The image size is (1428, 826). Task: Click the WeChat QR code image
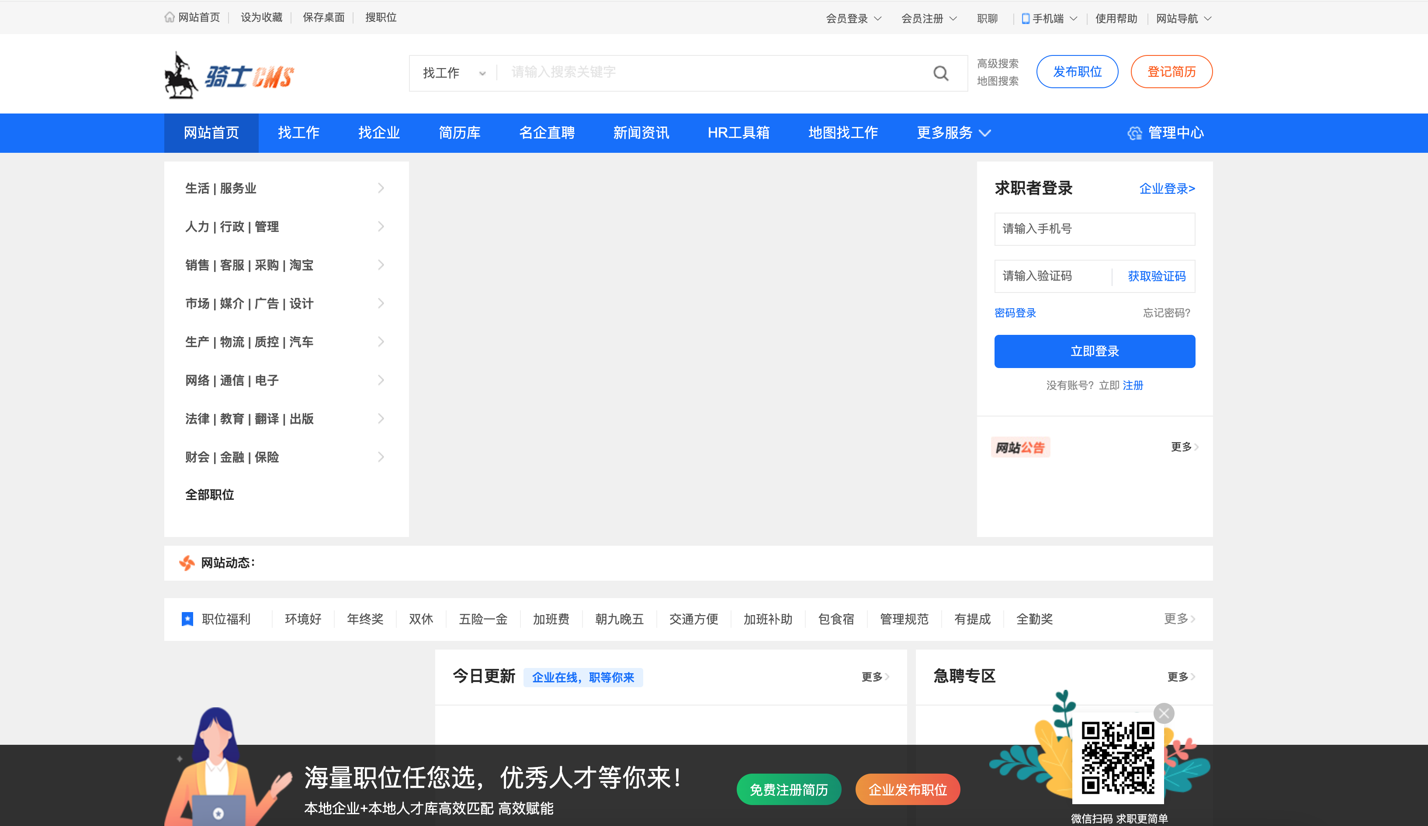[x=1118, y=757]
